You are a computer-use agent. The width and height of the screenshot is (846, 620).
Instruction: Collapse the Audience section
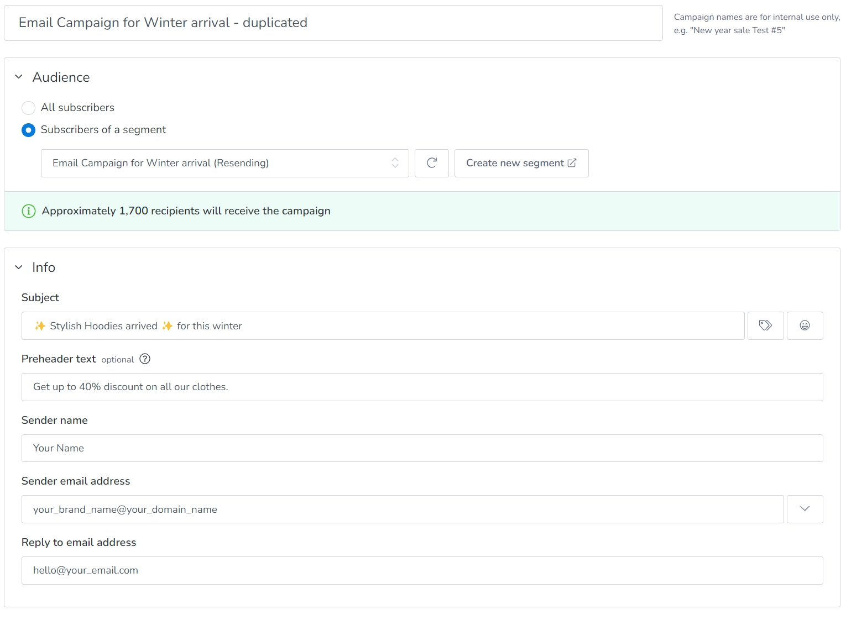(18, 77)
